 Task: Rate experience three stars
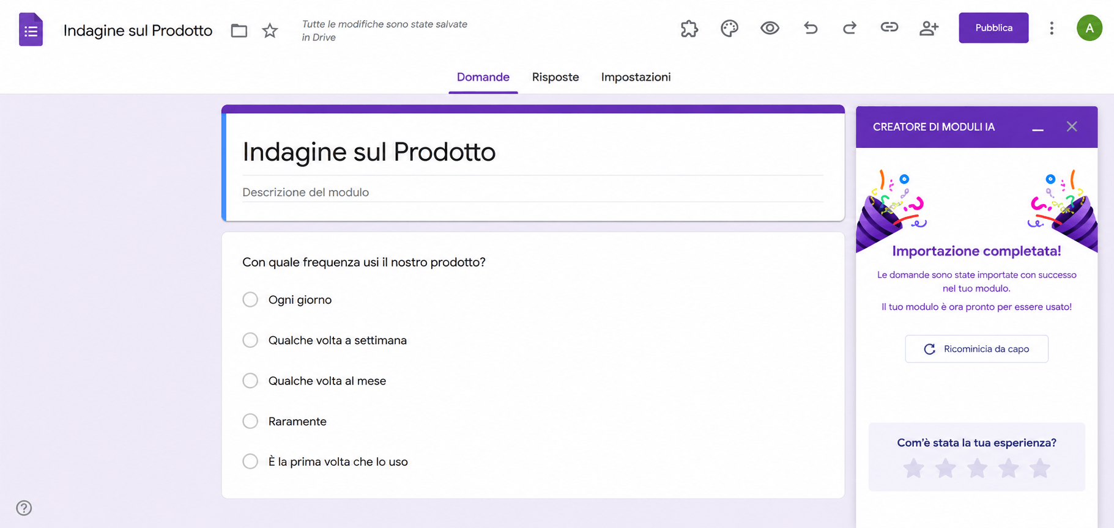click(x=978, y=469)
